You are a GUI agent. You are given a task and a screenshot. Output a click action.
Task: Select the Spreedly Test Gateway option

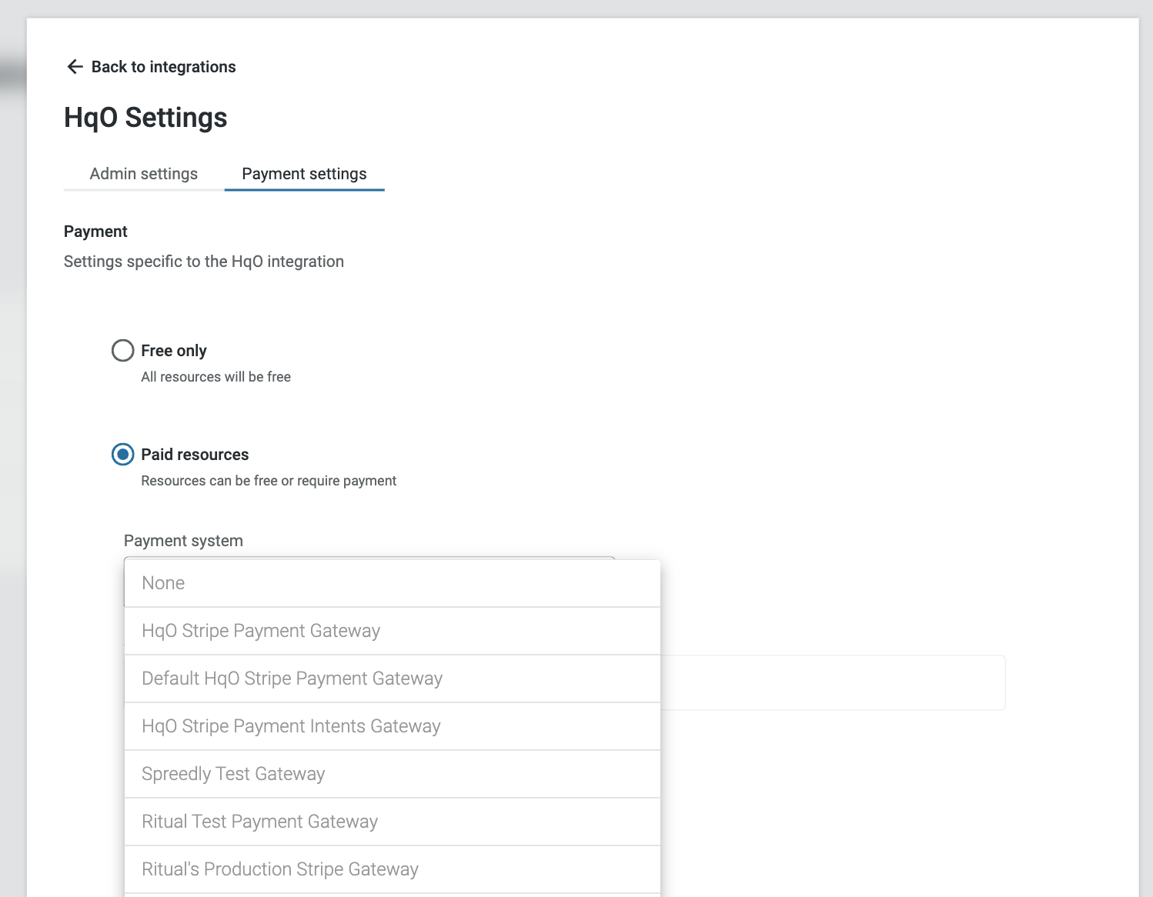(393, 774)
